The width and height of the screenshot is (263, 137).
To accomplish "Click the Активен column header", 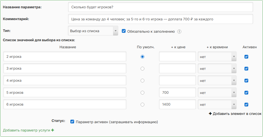I will 250,47.
